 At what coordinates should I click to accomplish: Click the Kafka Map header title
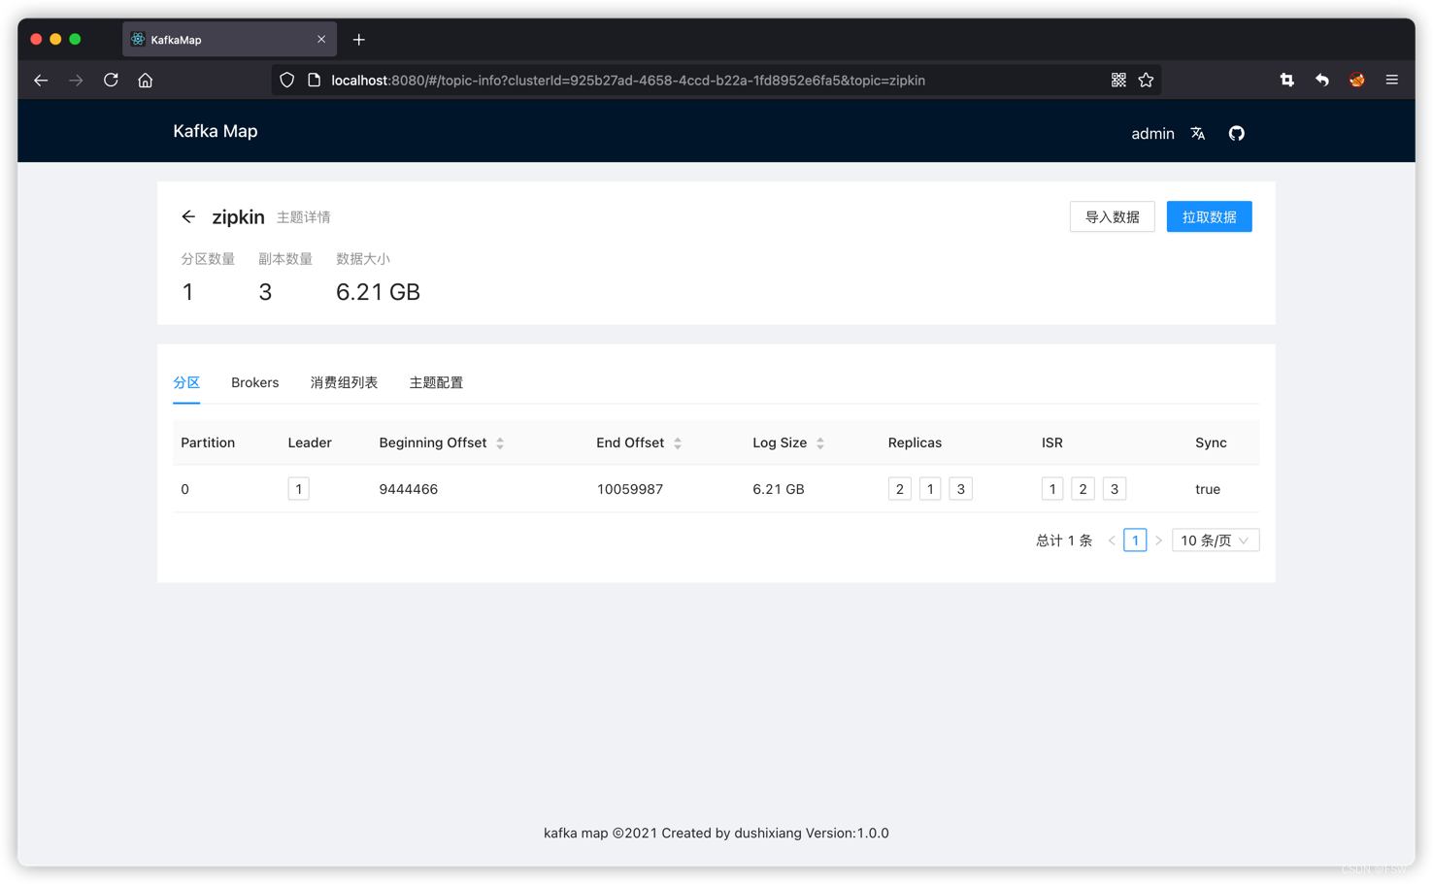(x=216, y=131)
